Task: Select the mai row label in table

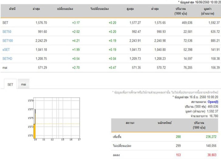Action: (5, 68)
